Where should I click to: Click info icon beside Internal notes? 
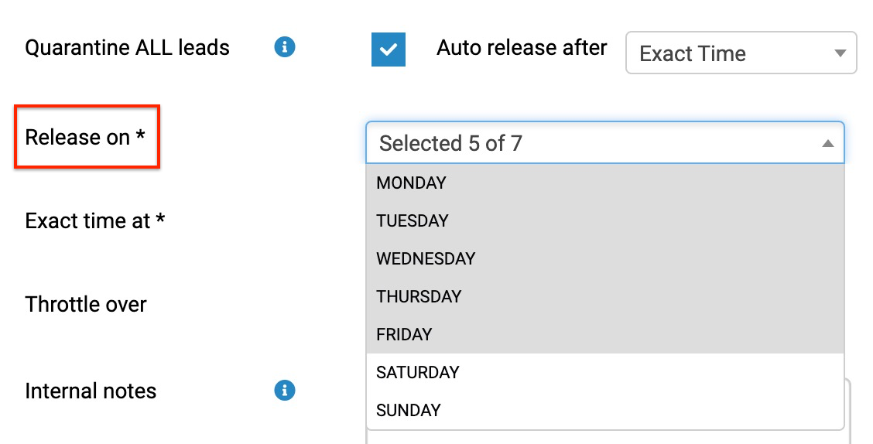pos(285,391)
